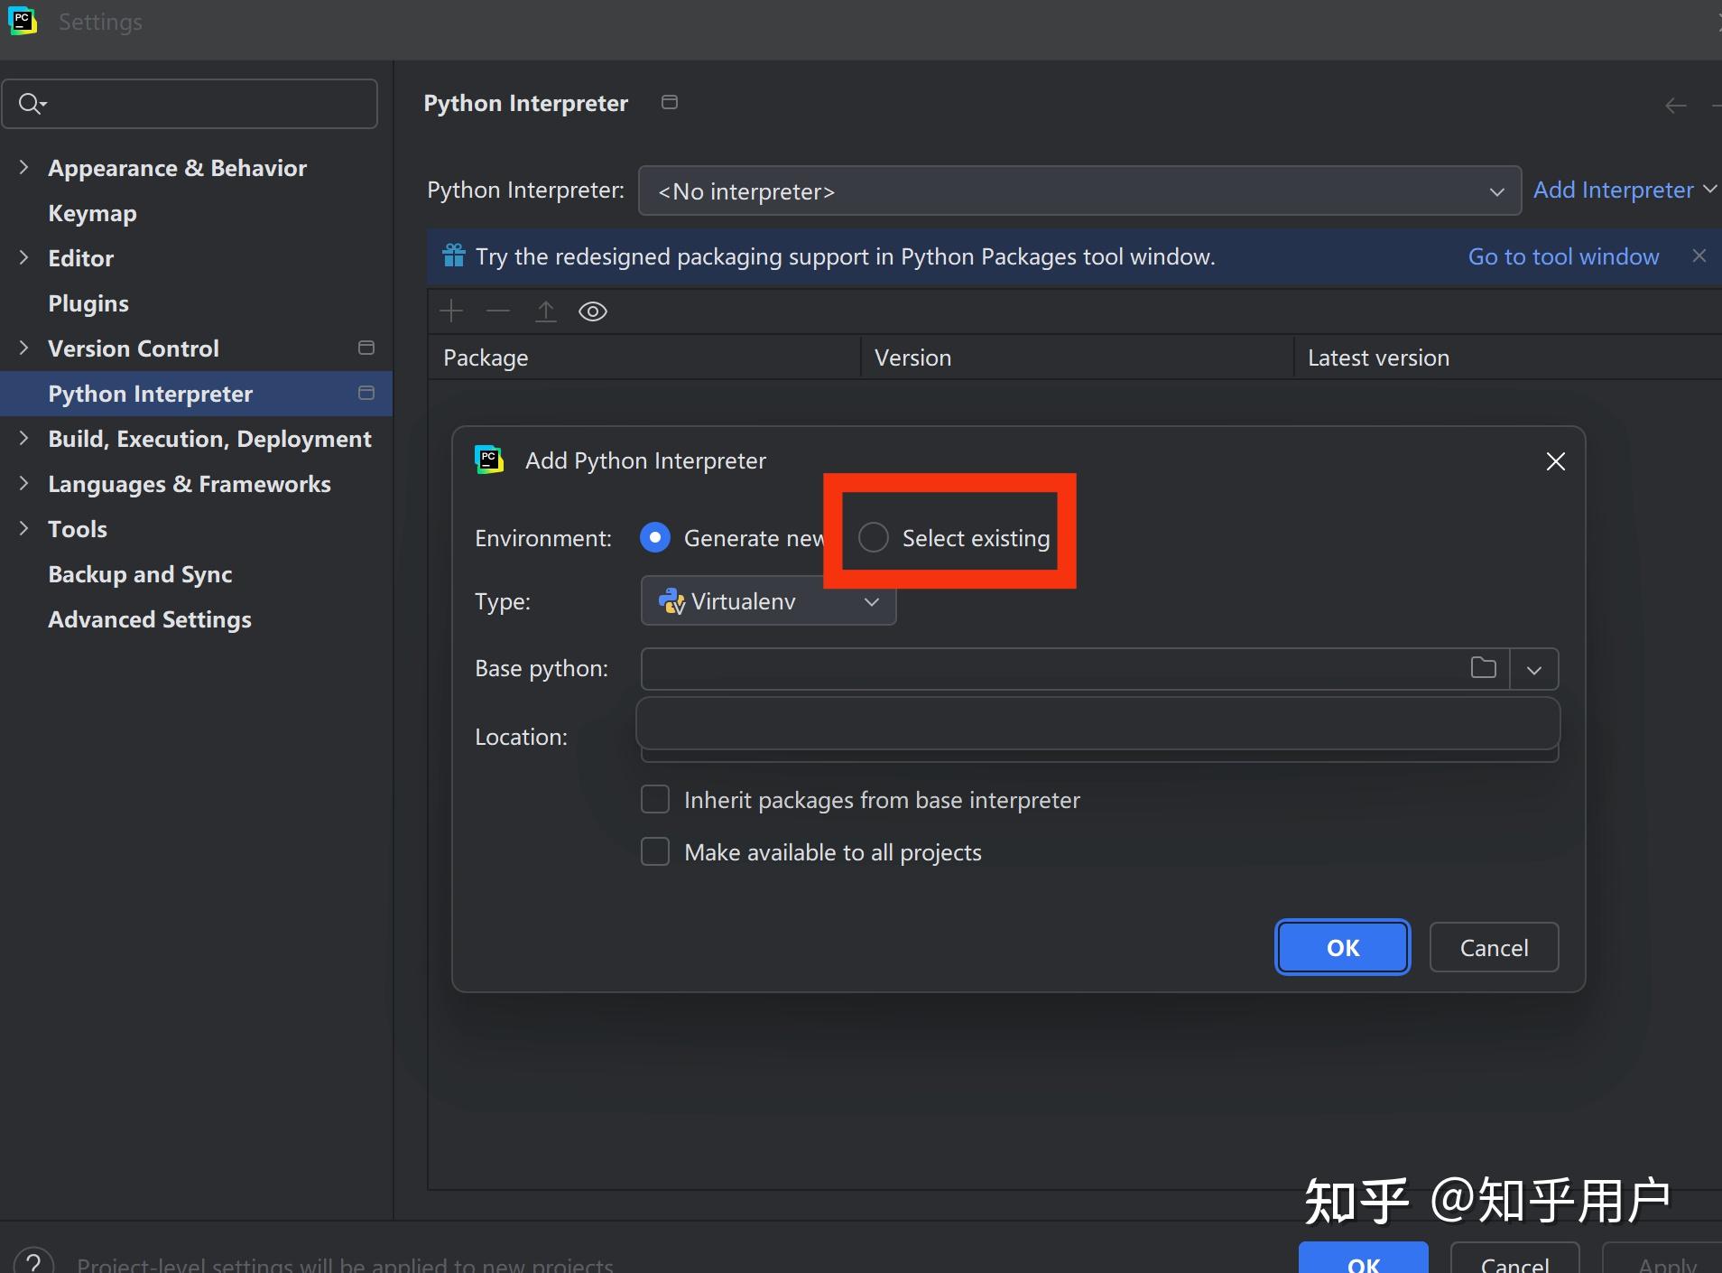Screen dimensions: 1722x1273
Task: Expand the Editor settings section
Action: 23,257
